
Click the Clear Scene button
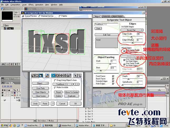(x=41, y=96)
